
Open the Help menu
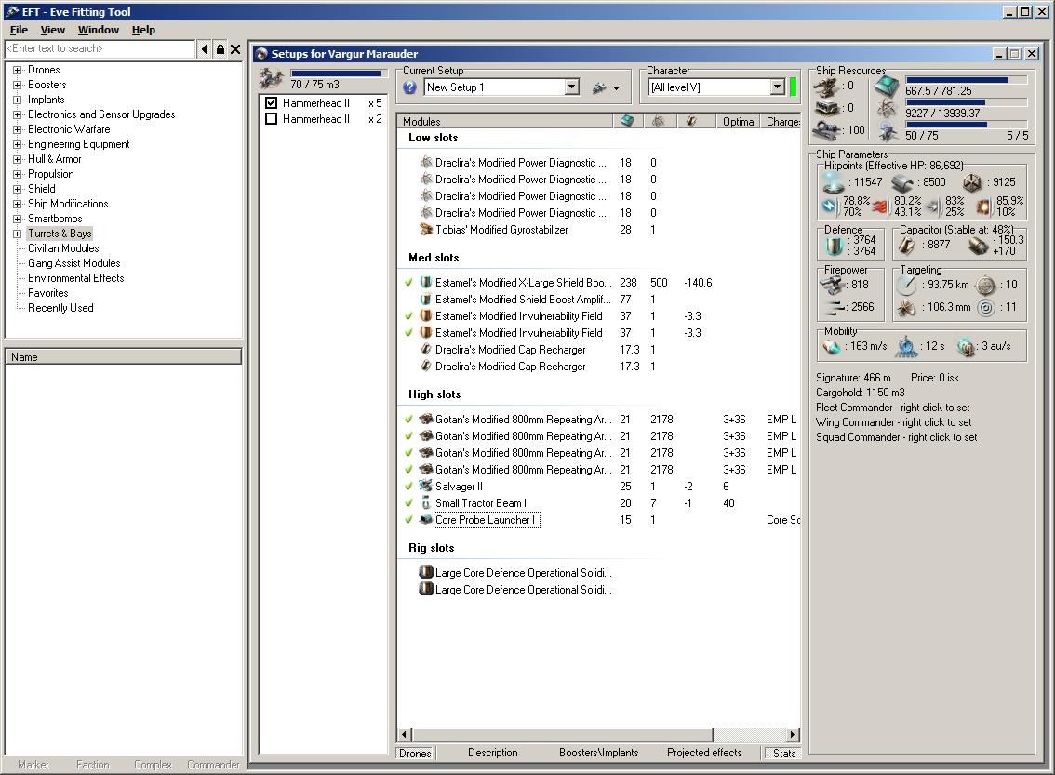click(143, 30)
